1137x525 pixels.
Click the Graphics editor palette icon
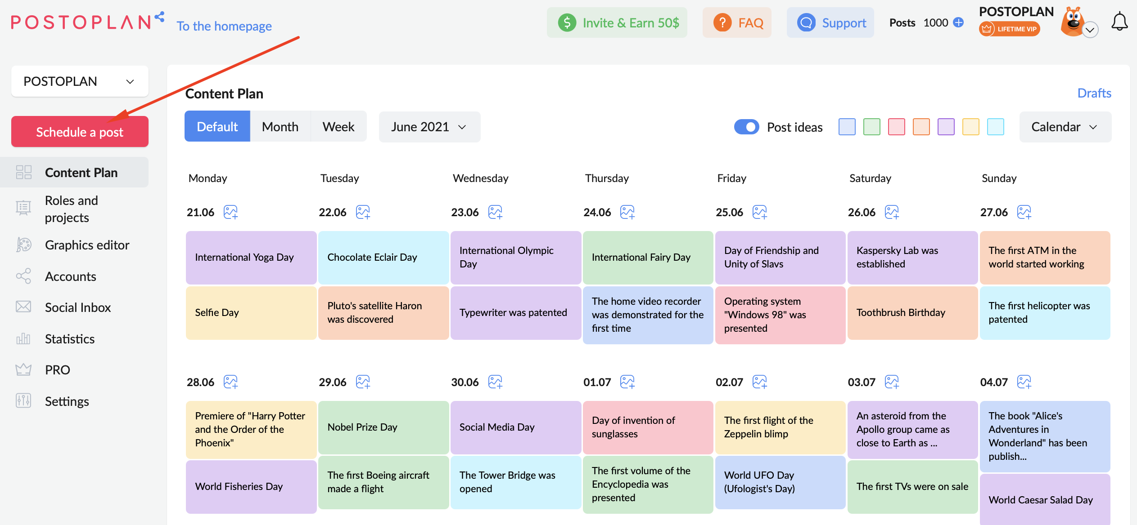coord(23,245)
